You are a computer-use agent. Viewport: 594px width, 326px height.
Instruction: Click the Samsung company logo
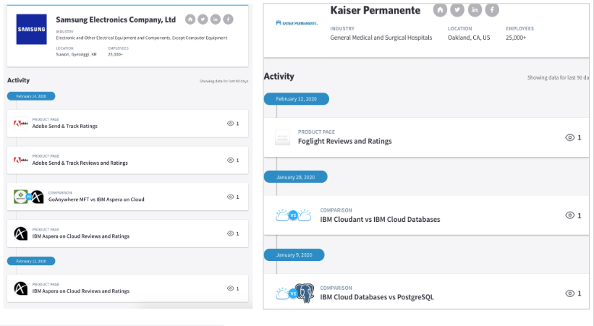coord(31,29)
